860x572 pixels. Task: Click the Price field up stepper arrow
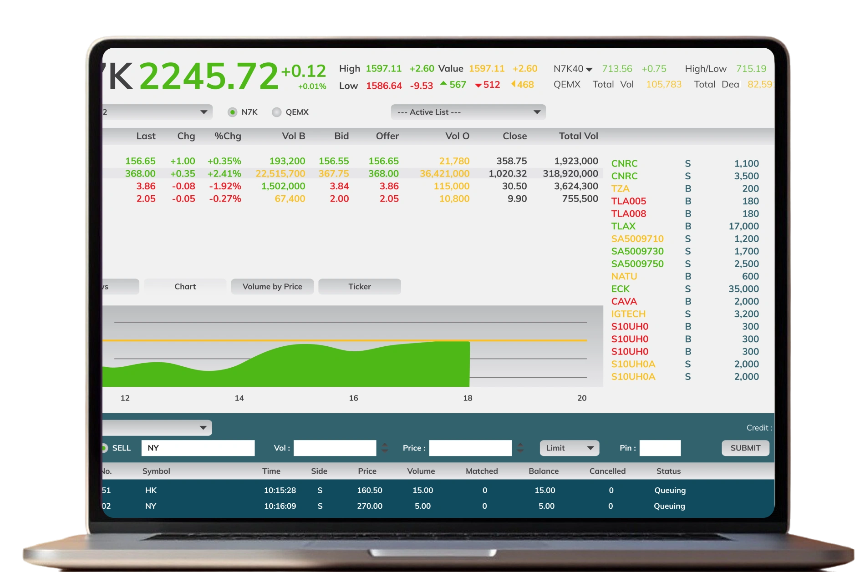[520, 445]
